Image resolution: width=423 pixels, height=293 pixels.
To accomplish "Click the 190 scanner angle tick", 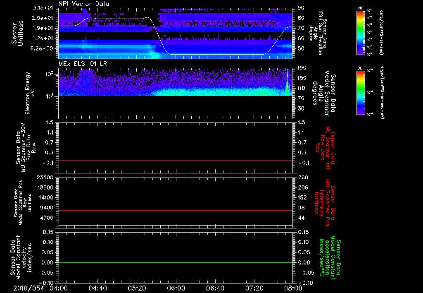I will (x=302, y=68).
